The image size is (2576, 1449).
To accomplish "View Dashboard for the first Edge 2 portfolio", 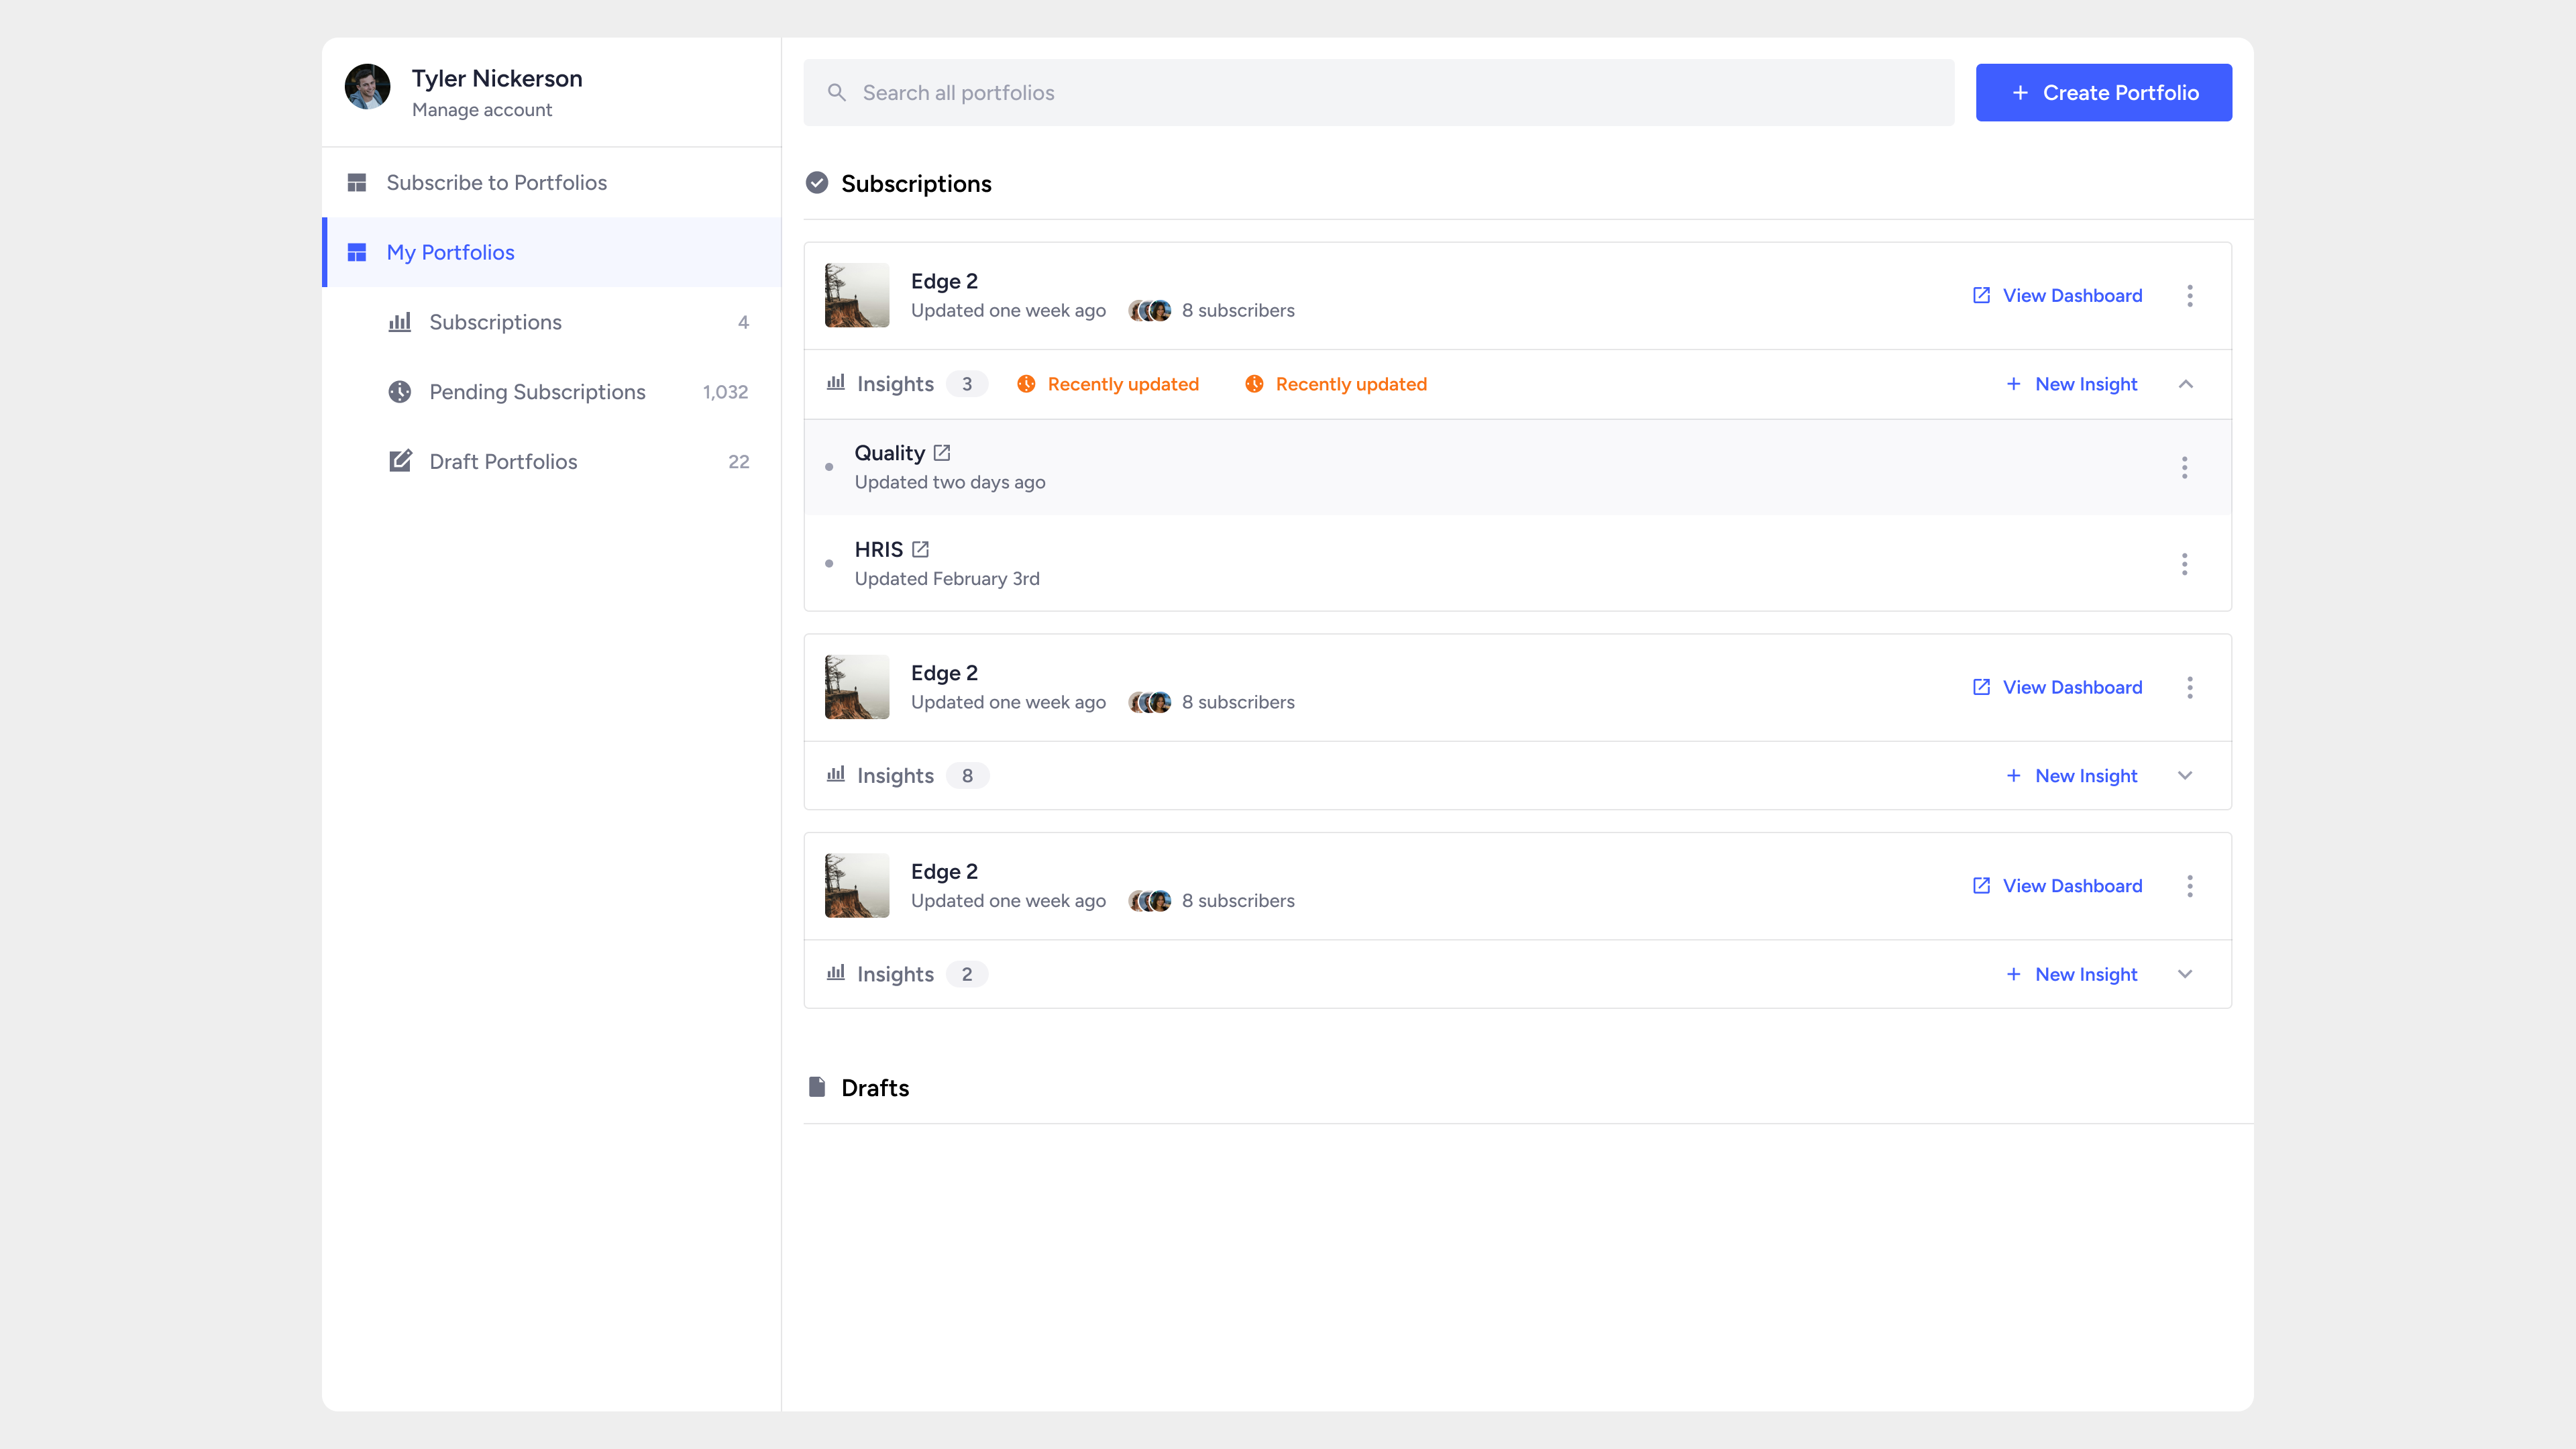I will 2057,295.
